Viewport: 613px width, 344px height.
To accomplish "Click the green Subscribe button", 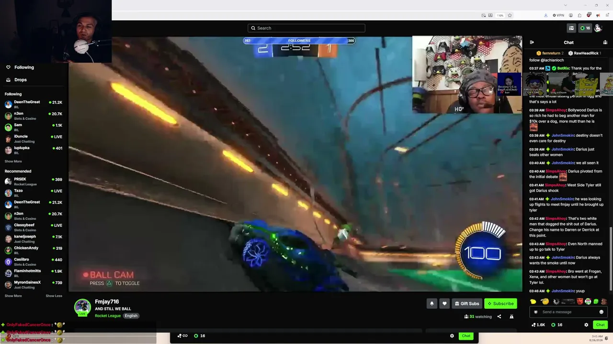I will (500, 303).
